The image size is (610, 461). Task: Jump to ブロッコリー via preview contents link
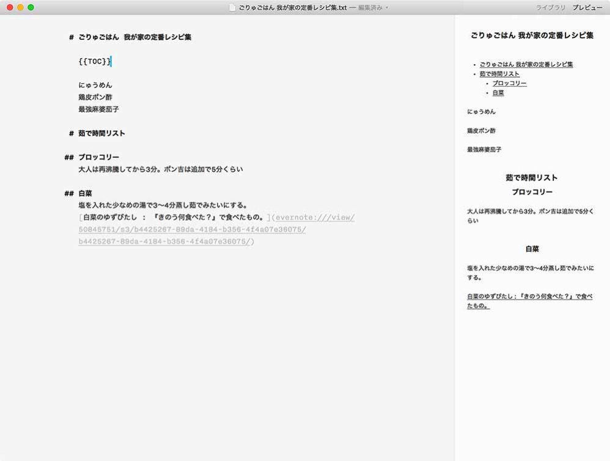[x=509, y=83]
